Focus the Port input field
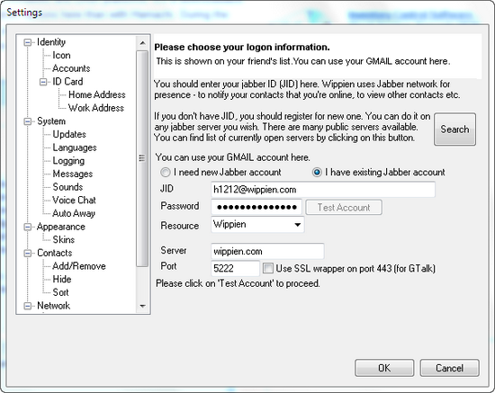Viewport: 495px width, 393px height. (x=235, y=268)
